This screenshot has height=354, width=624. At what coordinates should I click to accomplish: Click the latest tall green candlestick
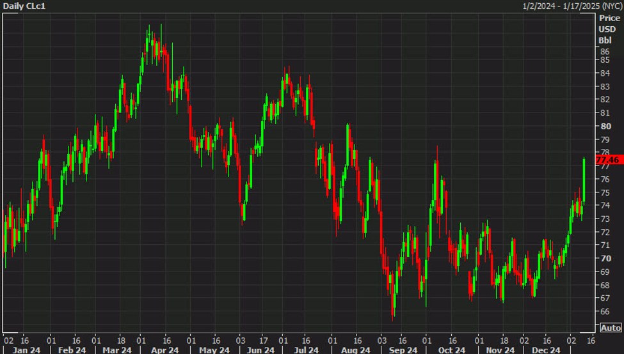(x=584, y=179)
